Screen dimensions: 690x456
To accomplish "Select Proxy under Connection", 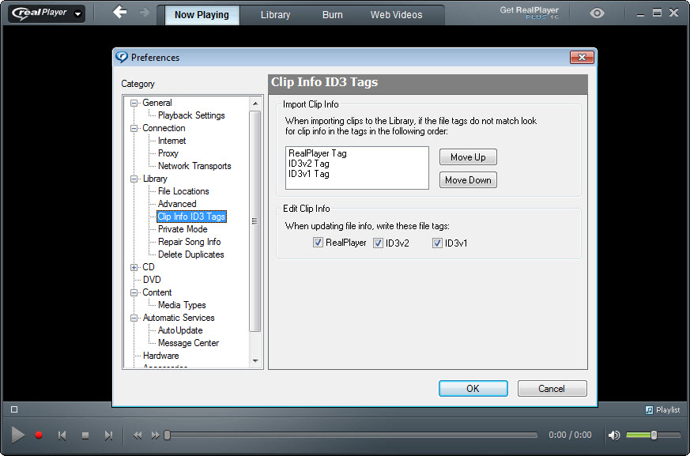I will (168, 153).
